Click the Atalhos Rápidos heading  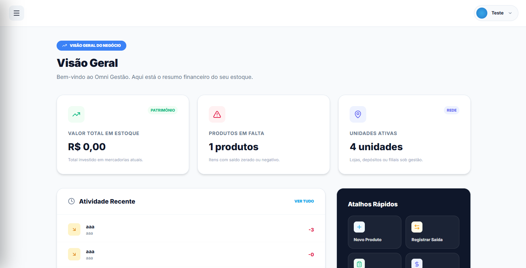coord(373,204)
